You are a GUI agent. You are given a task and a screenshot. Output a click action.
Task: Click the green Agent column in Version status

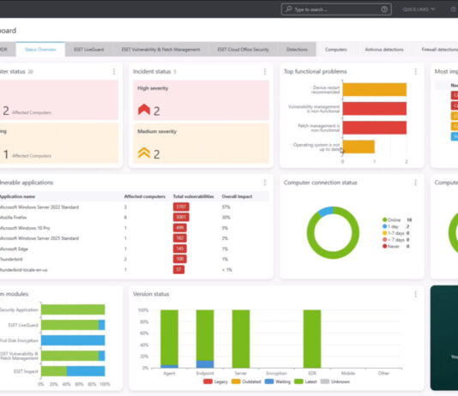click(x=170, y=338)
